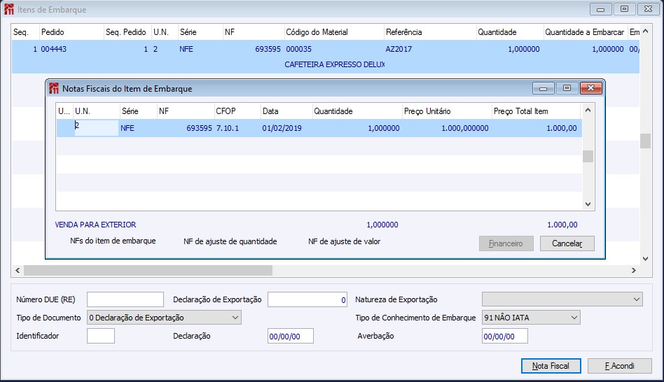Click VENDA PARA EXTERIOR label
This screenshot has width=664, height=382.
[96, 225]
